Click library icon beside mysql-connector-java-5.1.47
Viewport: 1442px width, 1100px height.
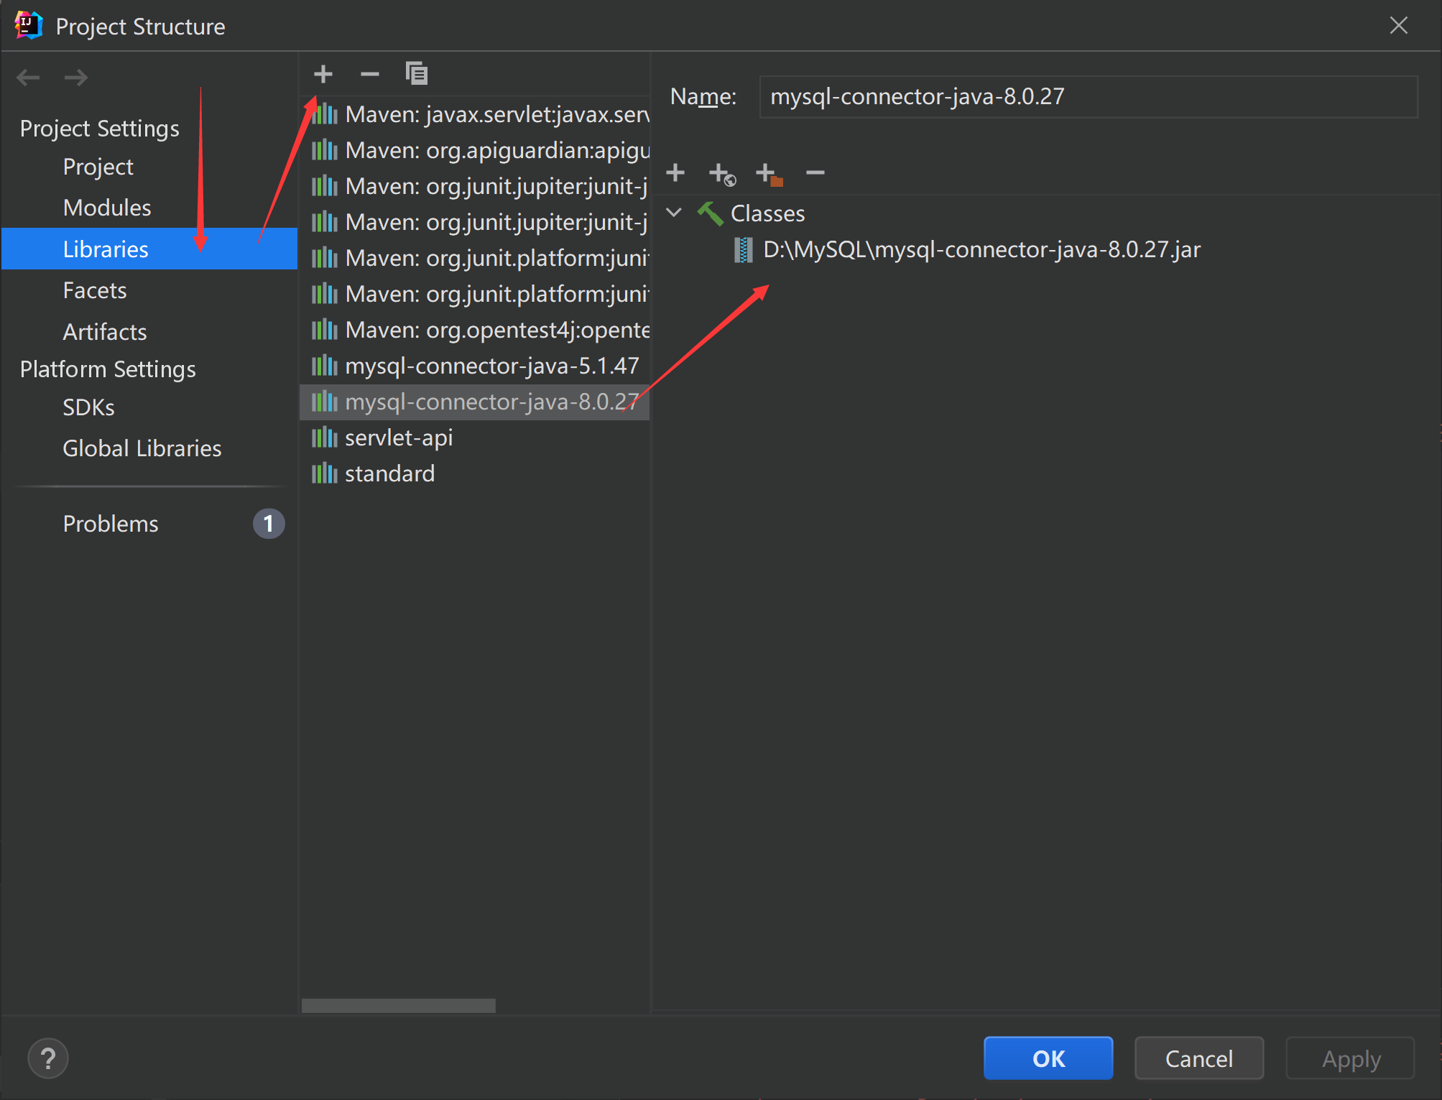tap(324, 365)
